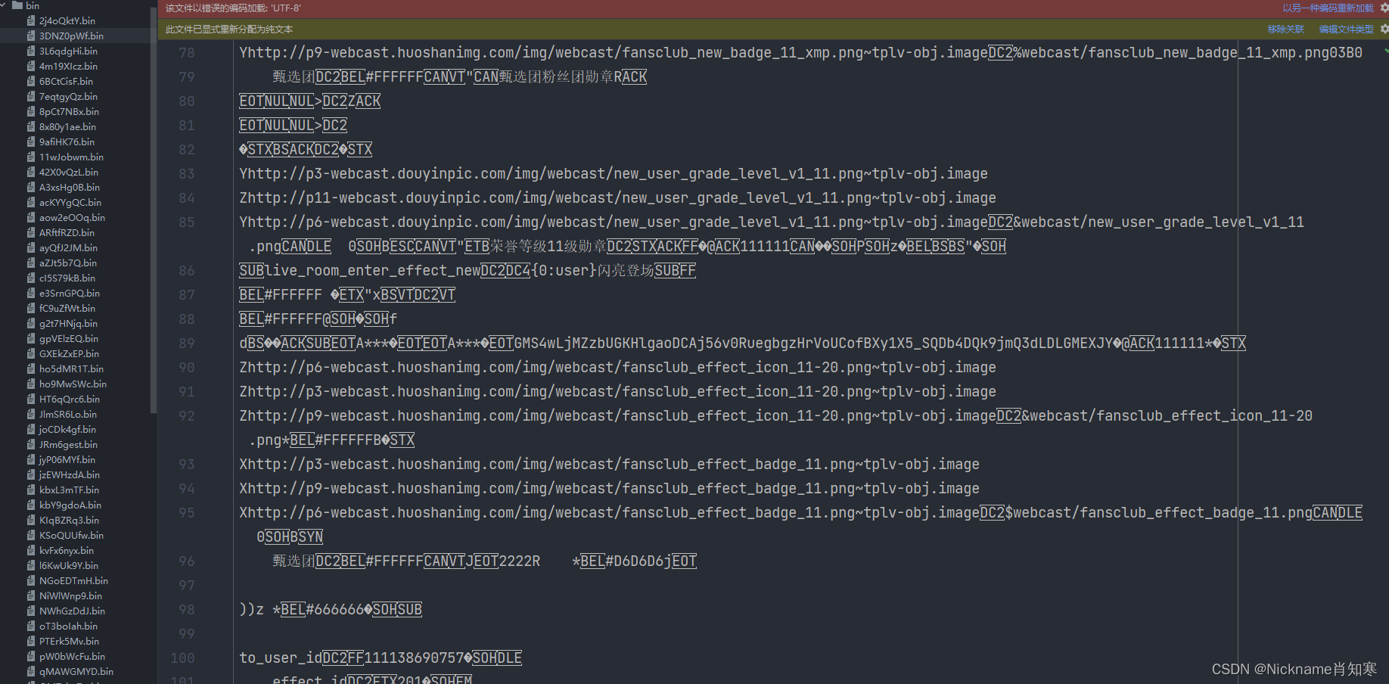Open file NiWlWnp9.bin
Viewport: 1389px width, 684px height.
70,595
